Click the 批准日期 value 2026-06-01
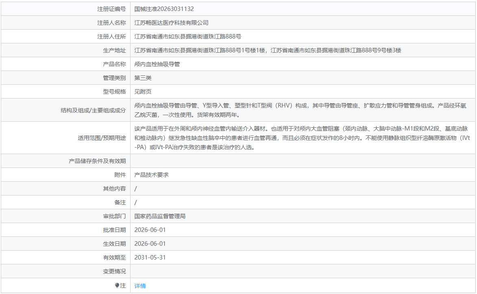The width and height of the screenshot is (477, 294). pyautogui.click(x=150, y=230)
